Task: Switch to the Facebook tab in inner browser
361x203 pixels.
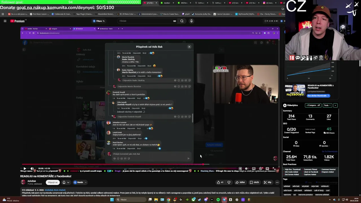Action: point(84,29)
